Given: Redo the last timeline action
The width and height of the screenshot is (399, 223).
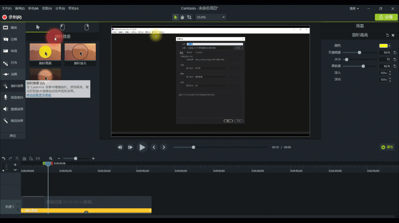Looking at the screenshot, I should [10, 159].
